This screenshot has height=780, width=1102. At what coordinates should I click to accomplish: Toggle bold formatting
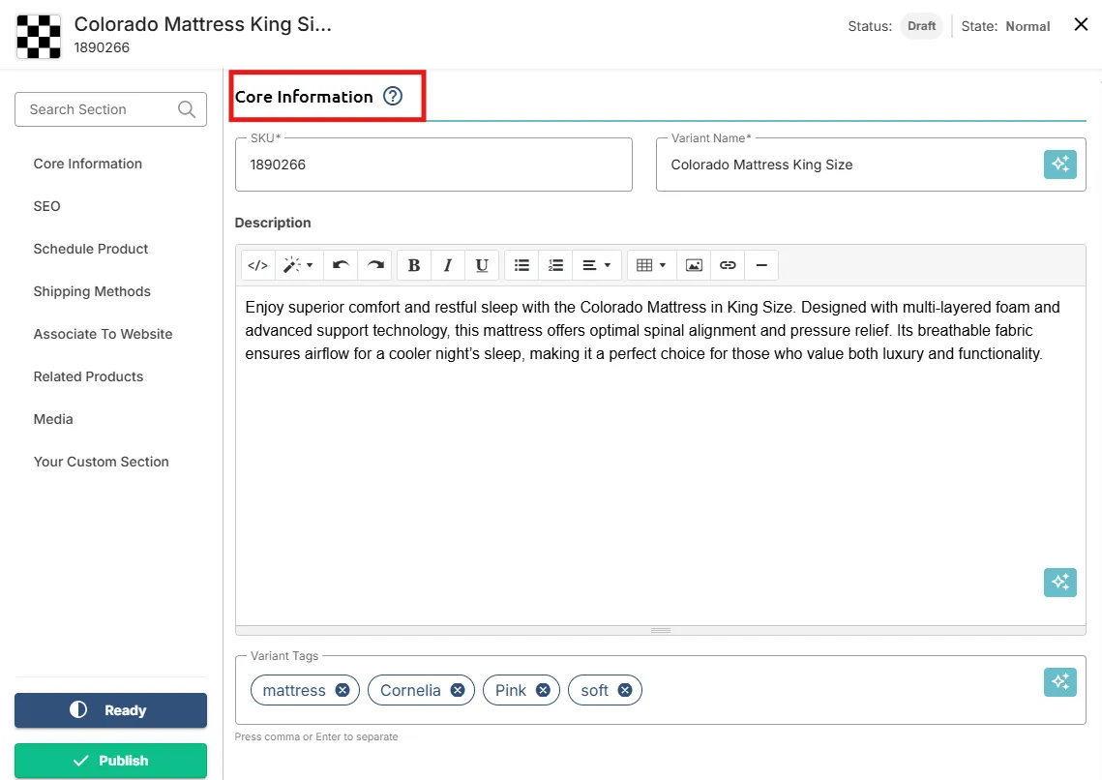pos(414,265)
